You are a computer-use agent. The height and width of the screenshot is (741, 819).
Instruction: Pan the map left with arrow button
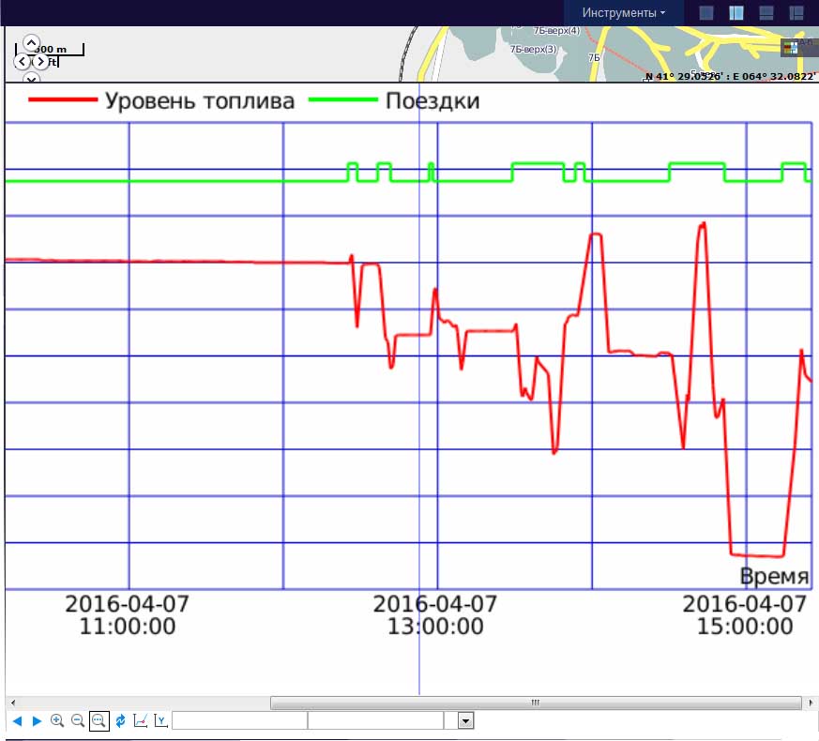pyautogui.click(x=22, y=61)
